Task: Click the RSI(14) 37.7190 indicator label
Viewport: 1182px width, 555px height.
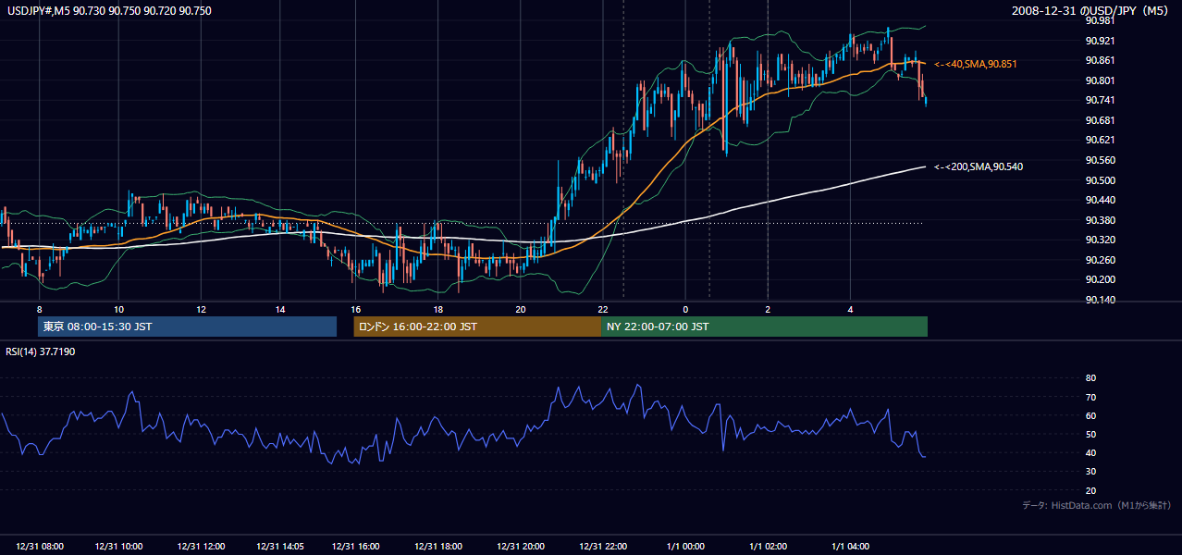Action: (x=40, y=351)
